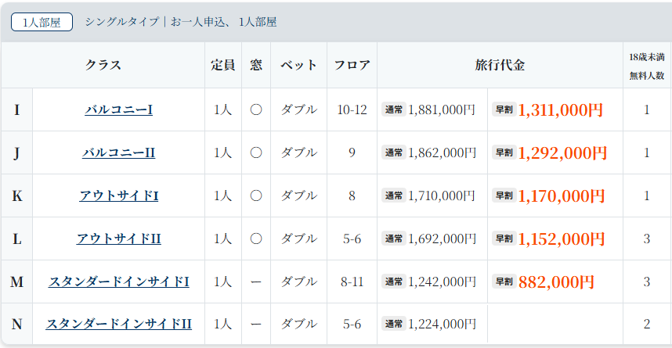Open the バルコニーII class link
This screenshot has height=348, width=672.
(118, 152)
